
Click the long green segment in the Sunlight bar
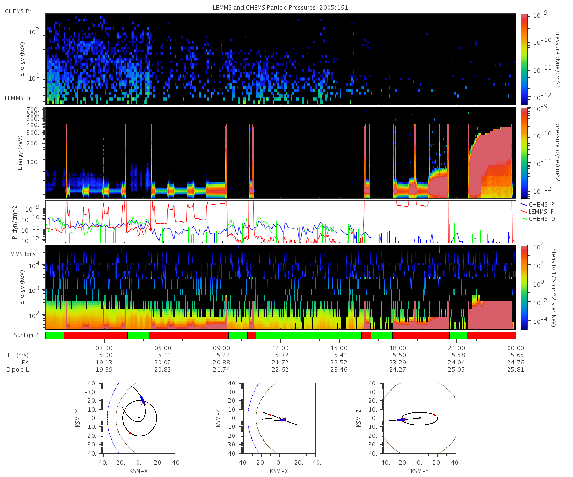[309, 335]
